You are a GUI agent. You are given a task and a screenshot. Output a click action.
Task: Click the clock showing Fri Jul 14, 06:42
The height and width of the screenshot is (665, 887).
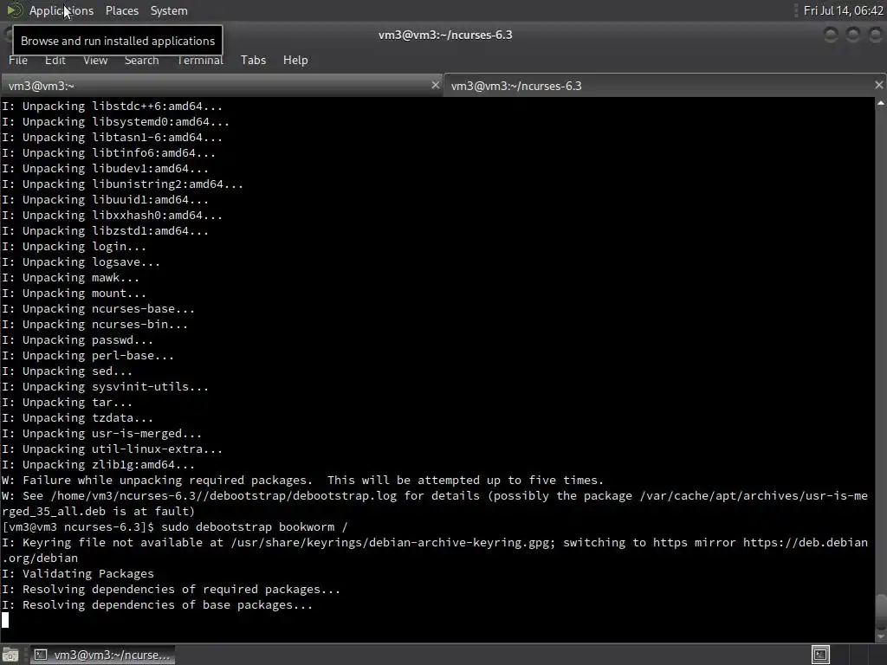pyautogui.click(x=843, y=10)
